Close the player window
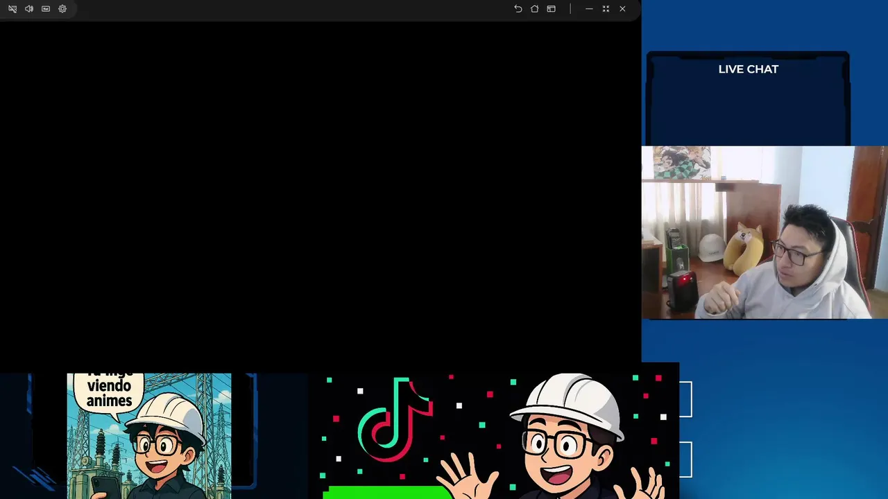This screenshot has height=499, width=888. coord(622,9)
